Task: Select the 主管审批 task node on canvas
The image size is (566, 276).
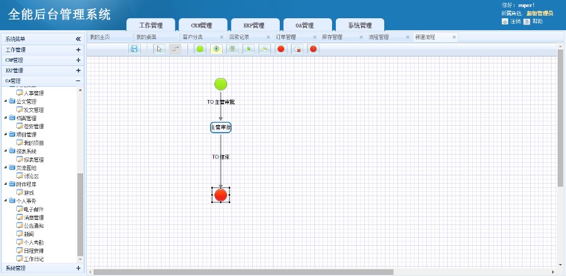Action: [221, 128]
